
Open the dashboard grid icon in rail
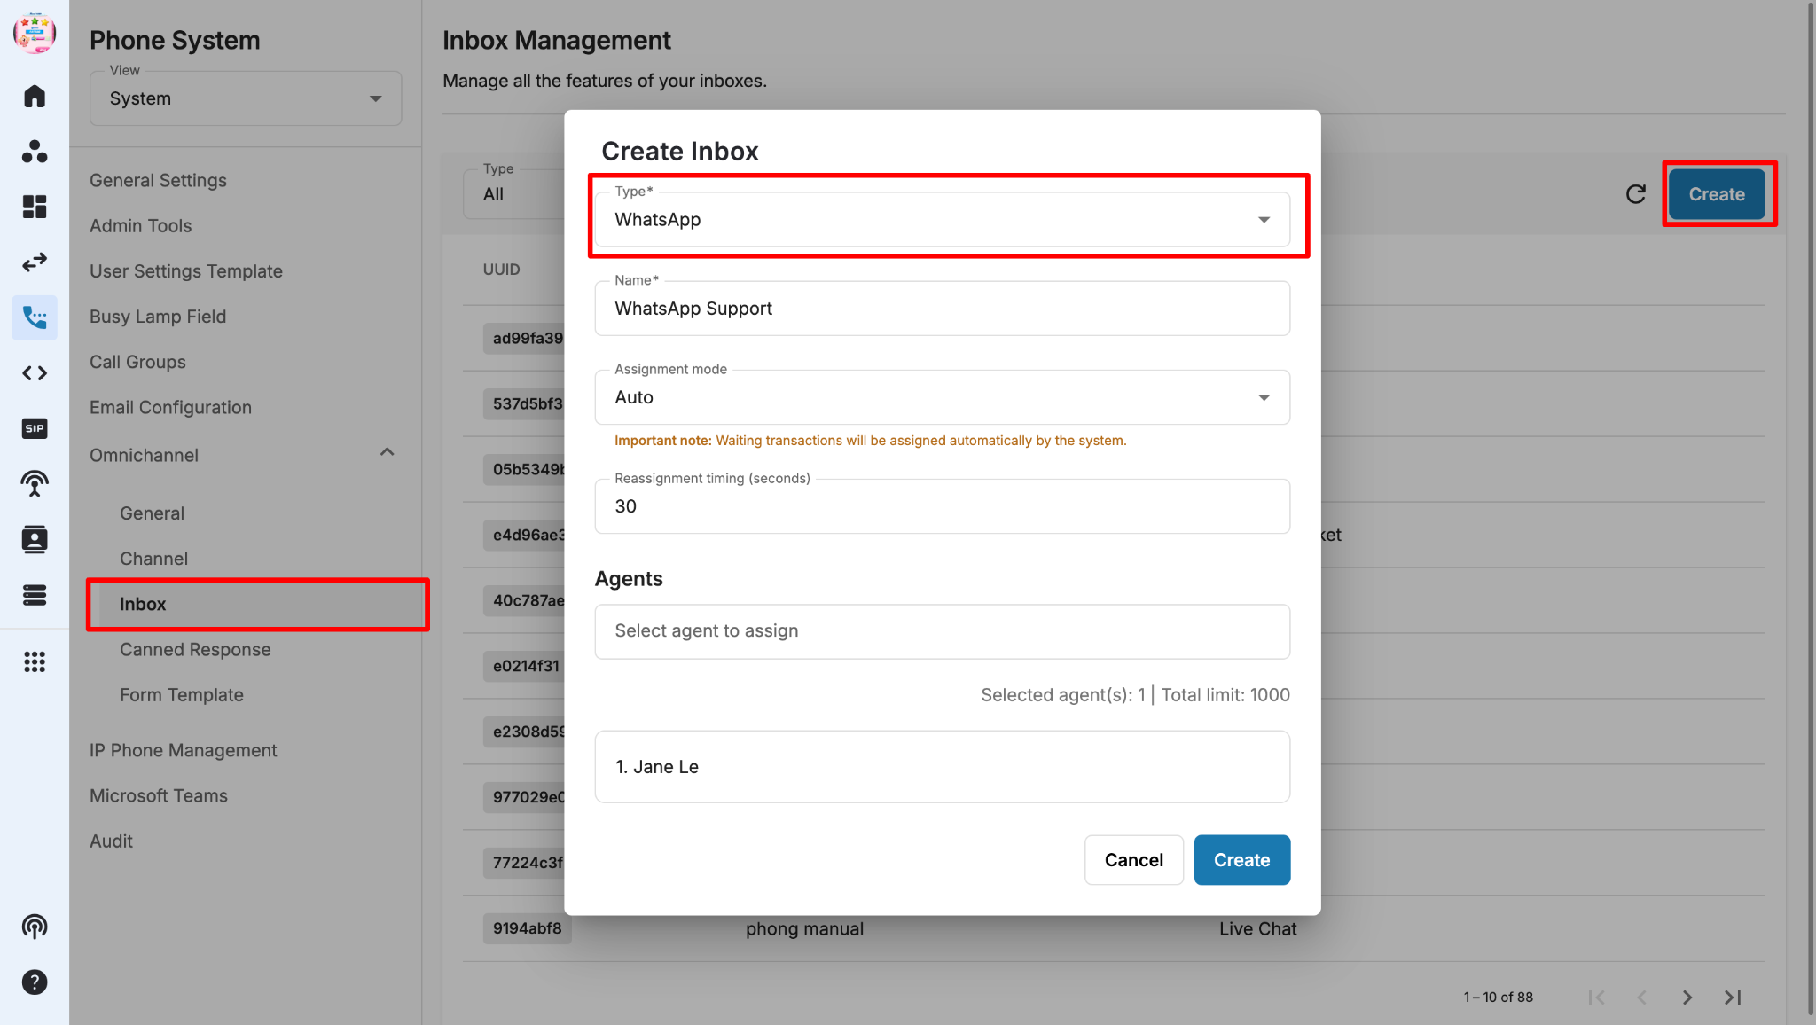(x=35, y=207)
